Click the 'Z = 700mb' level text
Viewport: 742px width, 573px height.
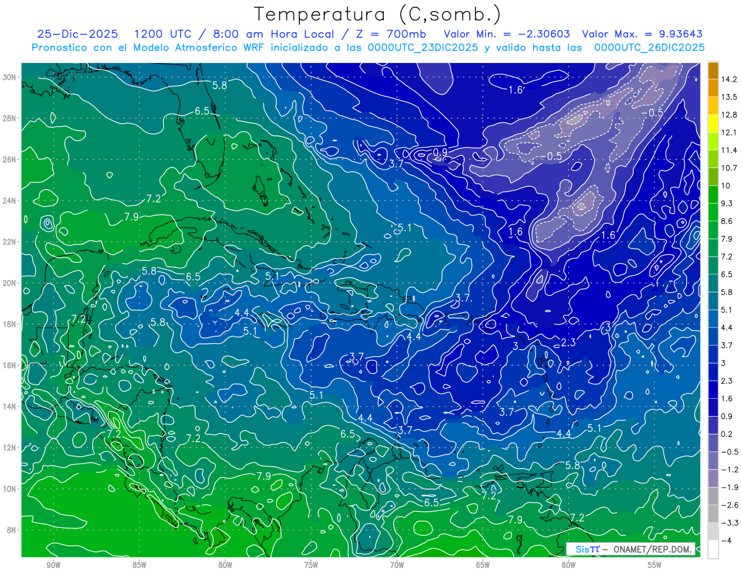[x=391, y=34]
